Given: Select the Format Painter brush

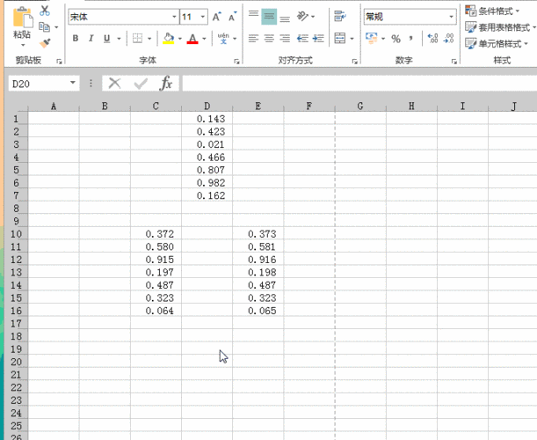Looking at the screenshot, I should click(45, 43).
